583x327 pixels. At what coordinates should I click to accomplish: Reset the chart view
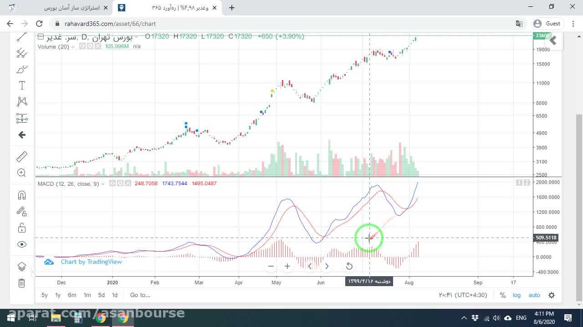coord(349,266)
